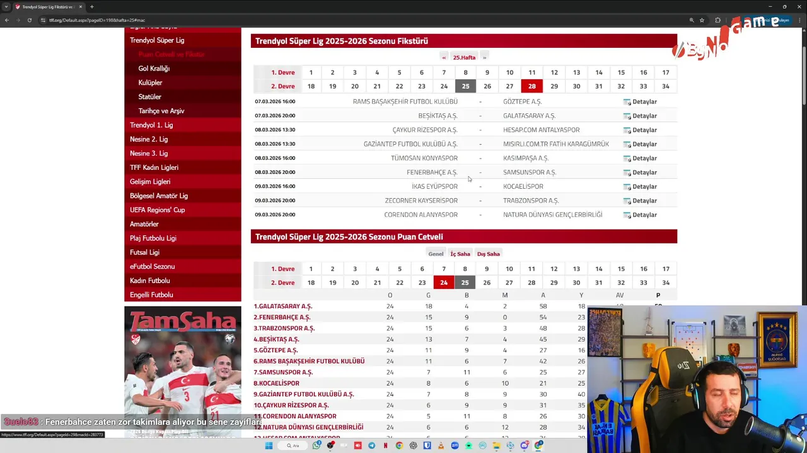Image resolution: width=807 pixels, height=453 pixels.
Task: Switch standings to İç Saha tab
Action: point(460,254)
